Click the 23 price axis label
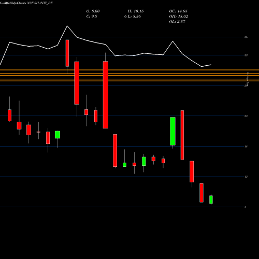The image size is (259, 259). [246, 116]
